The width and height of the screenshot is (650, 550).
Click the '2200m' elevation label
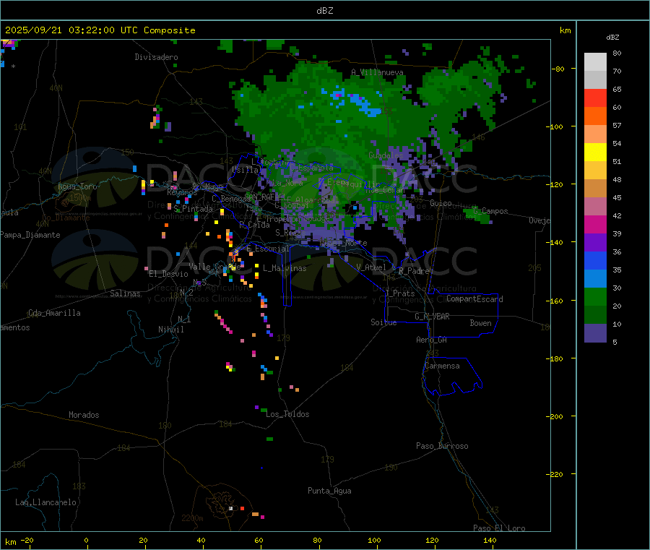192,518
